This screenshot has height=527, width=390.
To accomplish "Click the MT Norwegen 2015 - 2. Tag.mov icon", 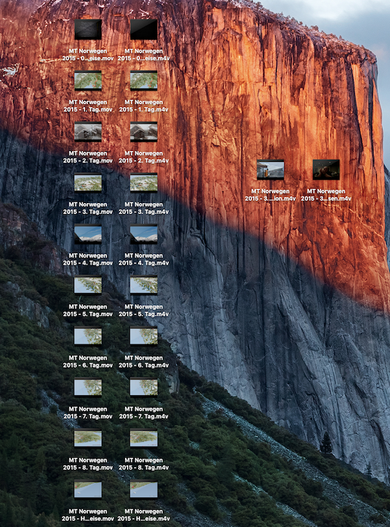I will 88,132.
